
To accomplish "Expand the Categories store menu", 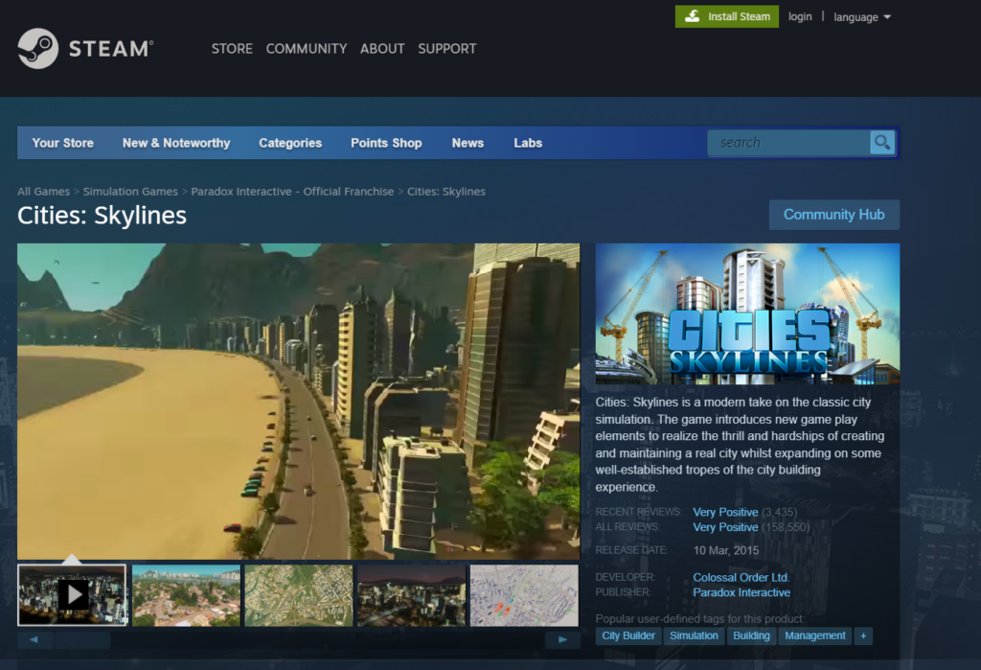I will pyautogui.click(x=289, y=143).
